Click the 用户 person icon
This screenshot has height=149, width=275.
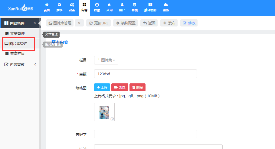tap(122, 5)
